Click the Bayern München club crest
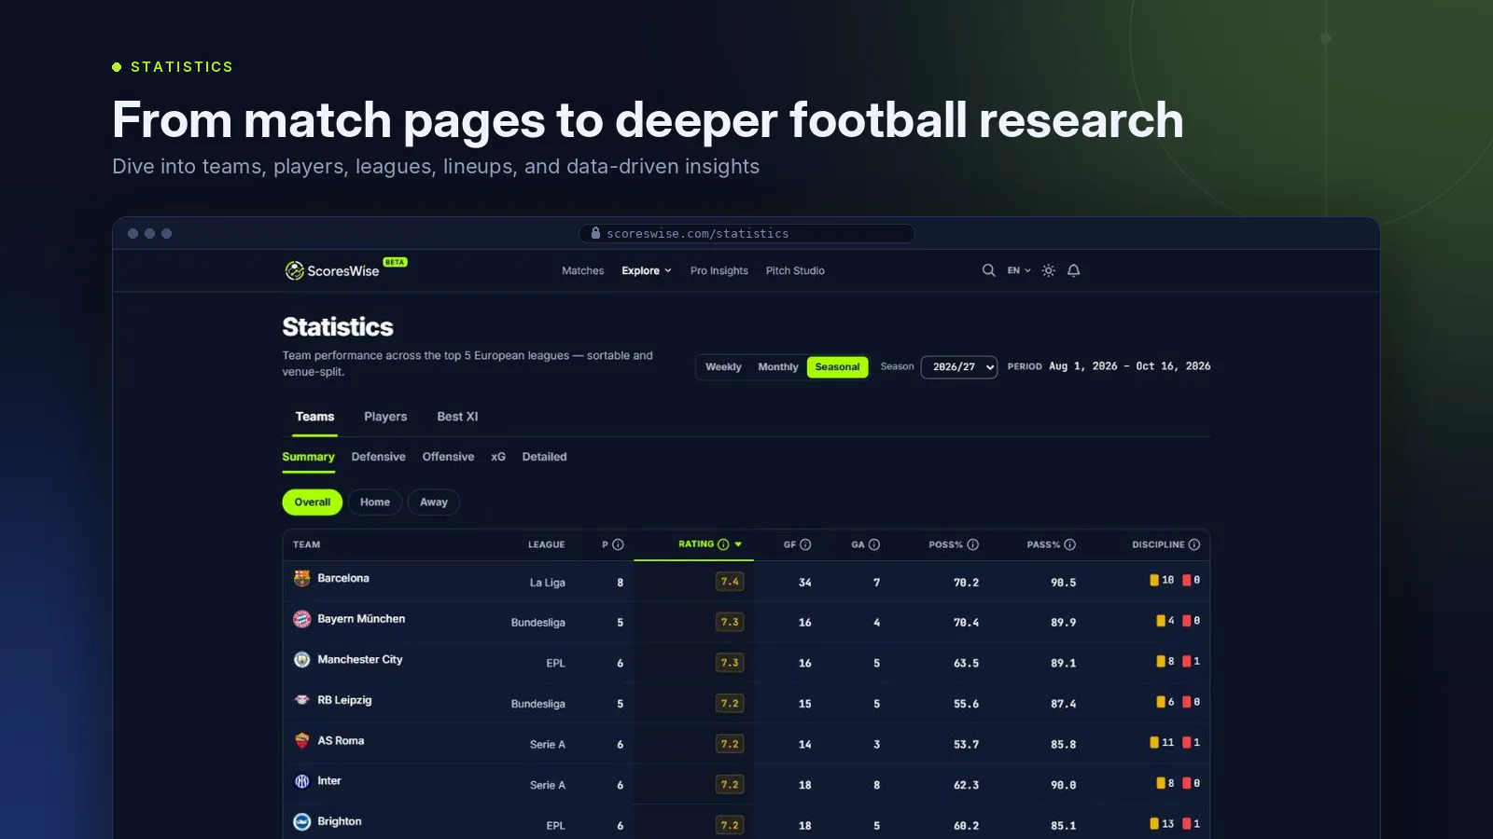The image size is (1493, 839). coord(302,619)
